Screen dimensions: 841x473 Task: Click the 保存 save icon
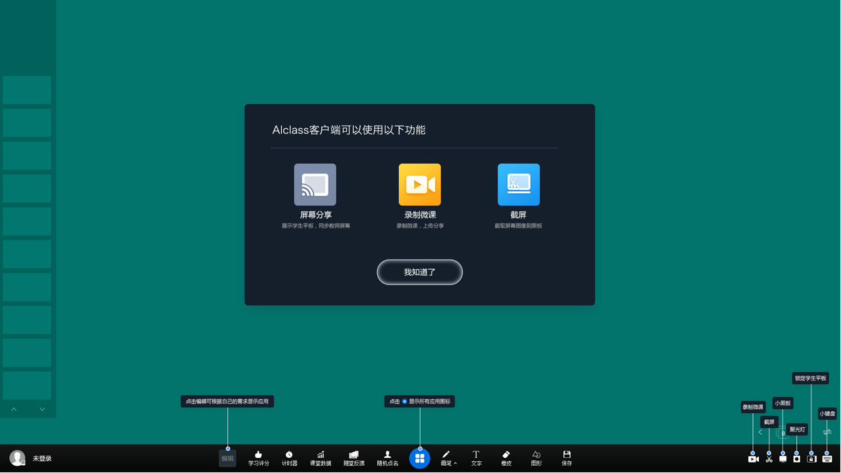(x=566, y=458)
